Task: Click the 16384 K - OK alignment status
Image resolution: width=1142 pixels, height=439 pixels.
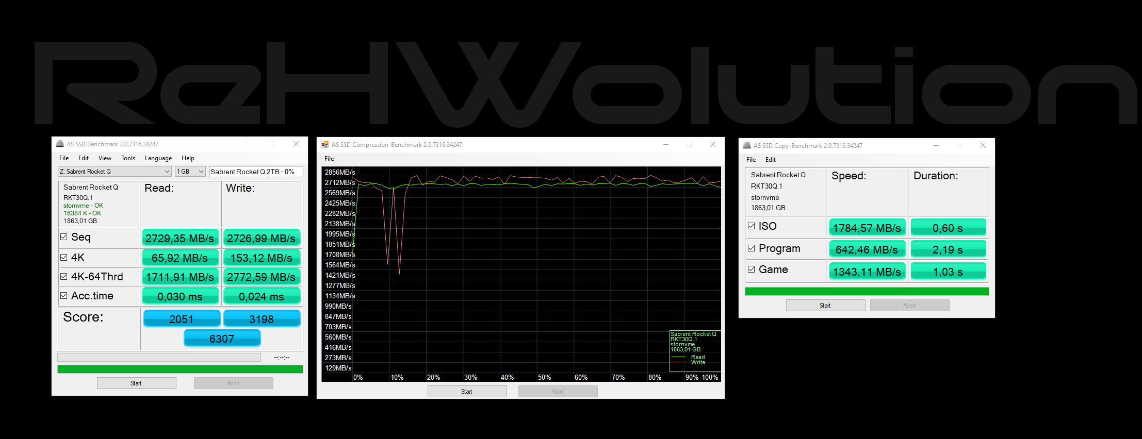Action: (x=83, y=213)
